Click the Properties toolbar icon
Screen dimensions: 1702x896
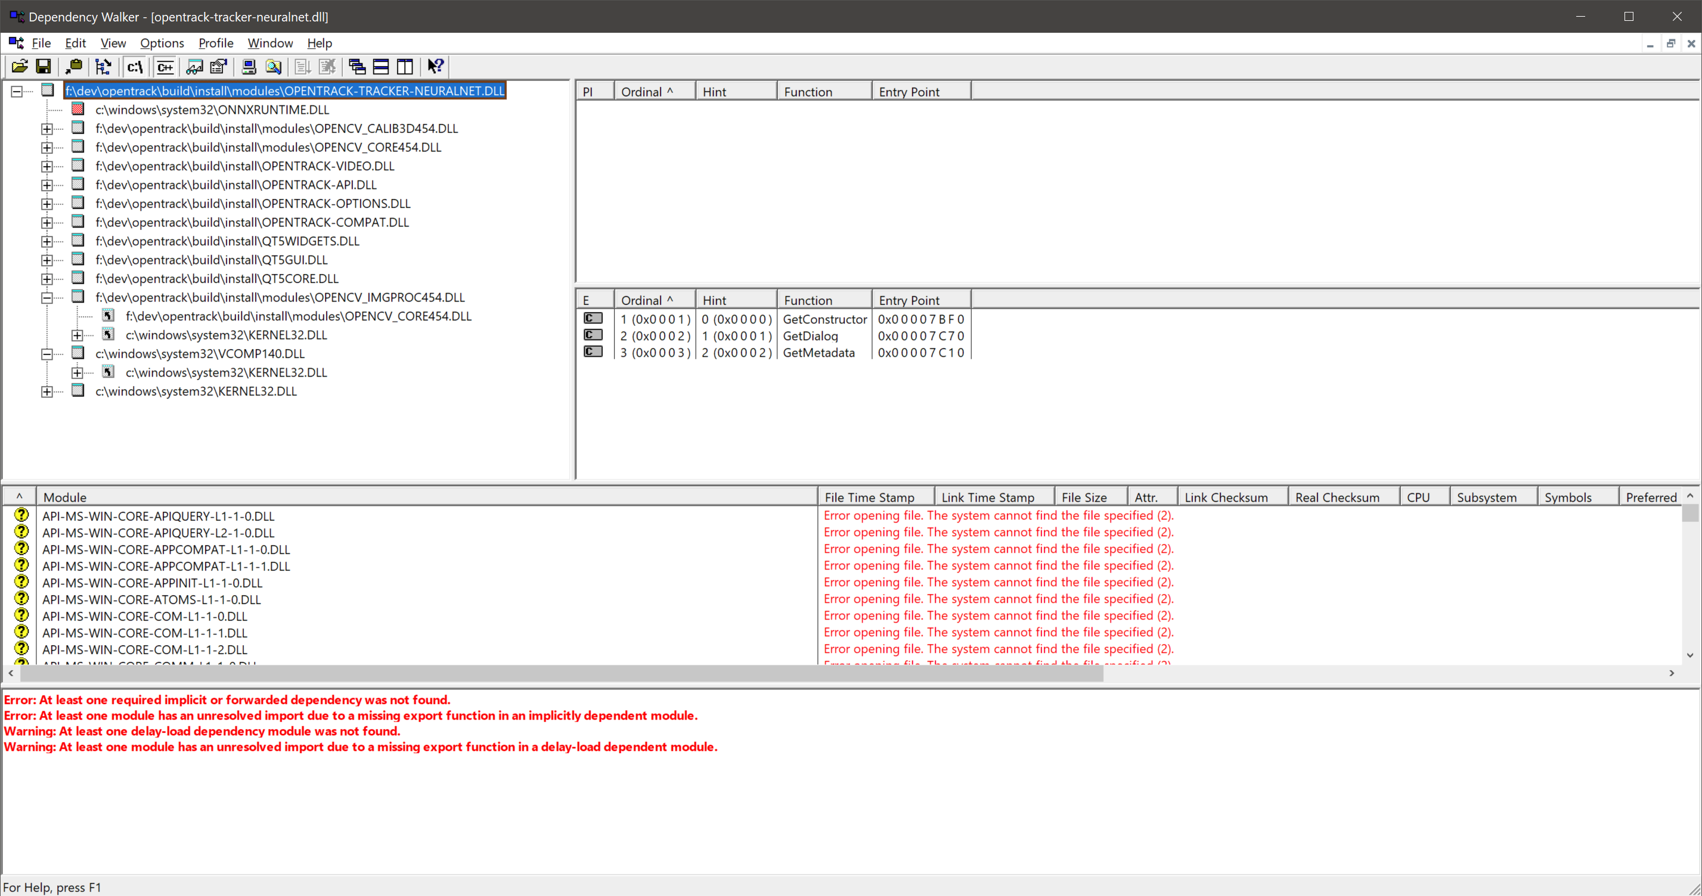(x=219, y=67)
